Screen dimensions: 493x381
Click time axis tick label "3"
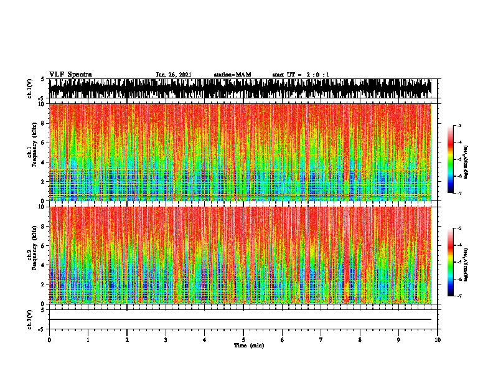(x=166, y=340)
